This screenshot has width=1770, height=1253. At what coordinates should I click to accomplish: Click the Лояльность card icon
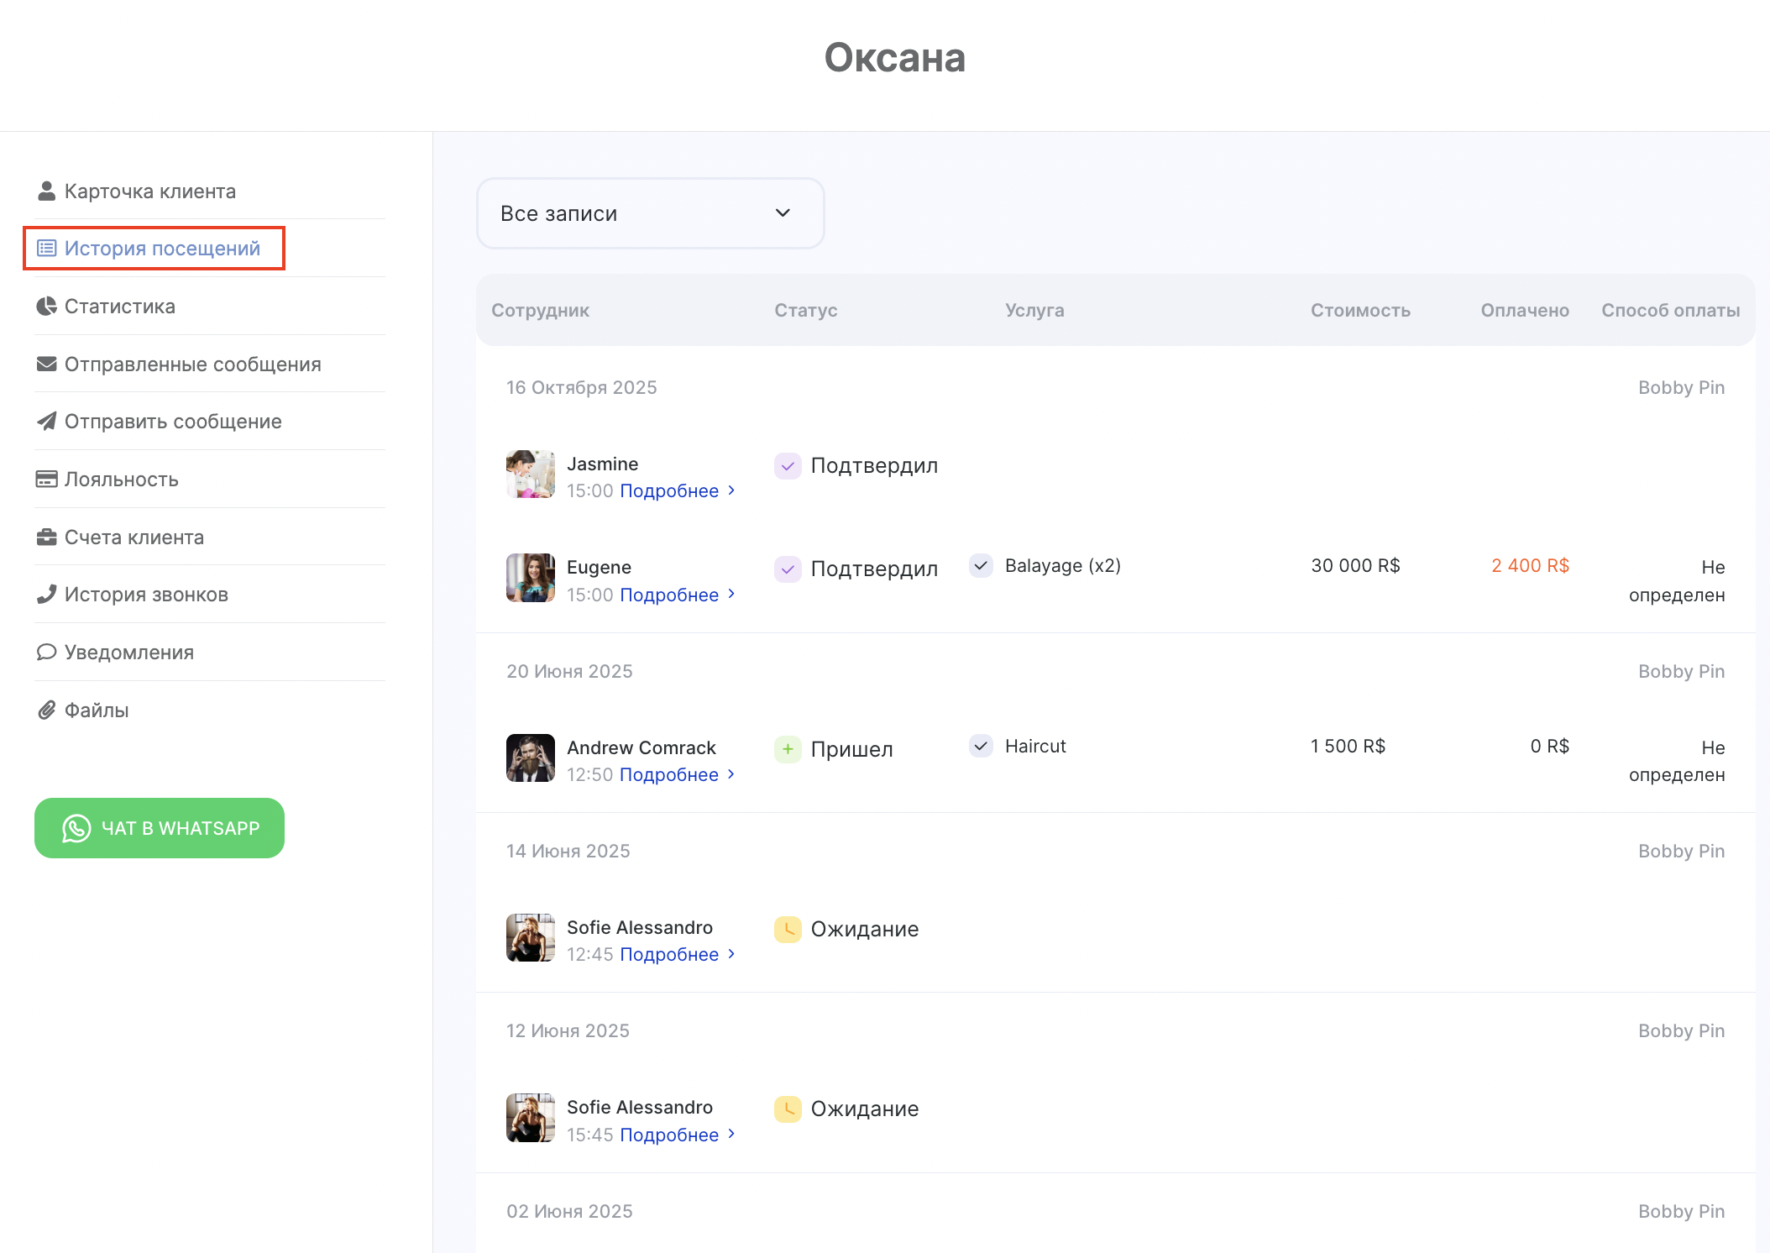tap(46, 480)
